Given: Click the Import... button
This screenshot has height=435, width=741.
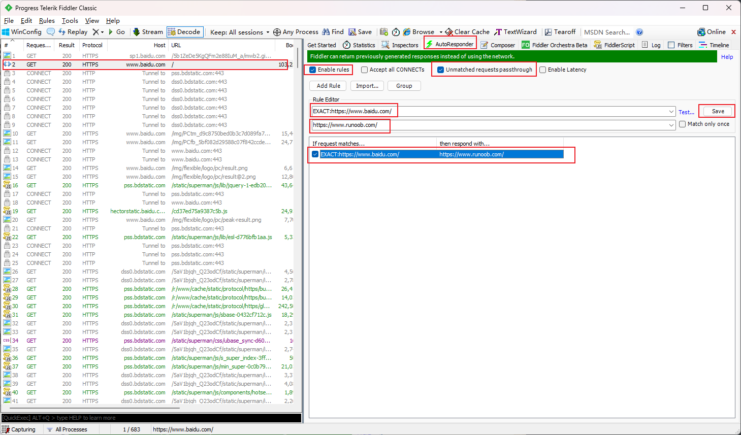Looking at the screenshot, I should coord(367,86).
